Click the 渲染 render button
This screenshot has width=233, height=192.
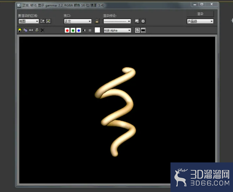coord(200,14)
